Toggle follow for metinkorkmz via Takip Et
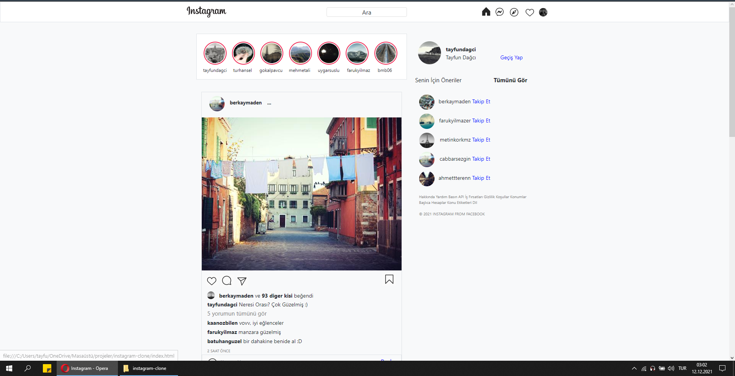Screen dimensions: 735x376 481,140
